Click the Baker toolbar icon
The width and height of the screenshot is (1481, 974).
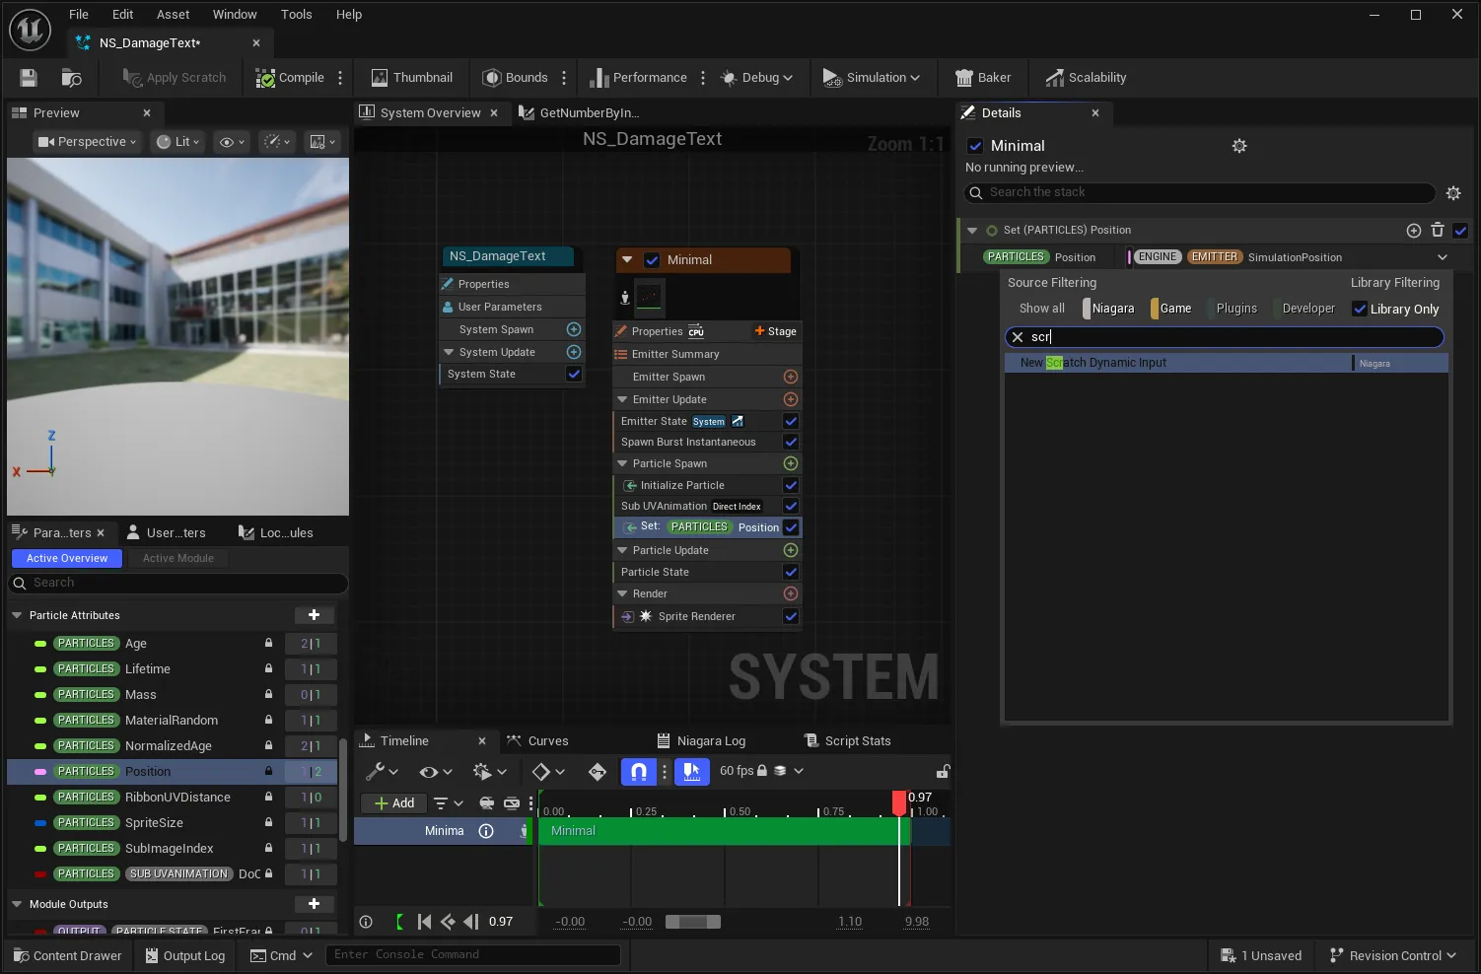click(x=983, y=78)
